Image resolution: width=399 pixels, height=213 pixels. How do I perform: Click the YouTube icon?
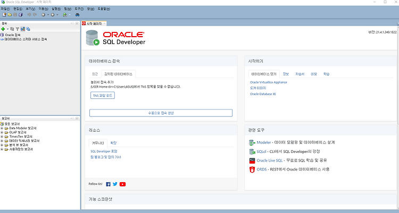point(123,184)
